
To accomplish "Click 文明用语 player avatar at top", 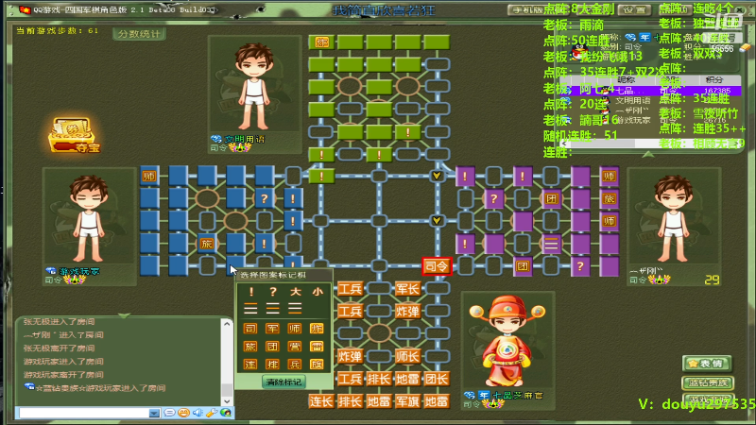I will coord(254,88).
